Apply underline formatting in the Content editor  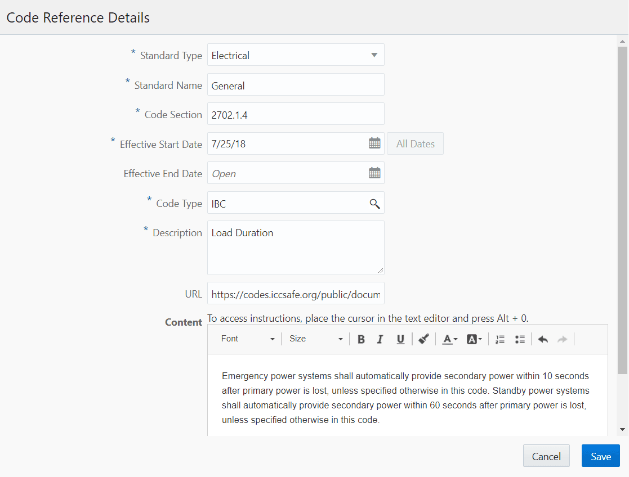pyautogui.click(x=400, y=339)
